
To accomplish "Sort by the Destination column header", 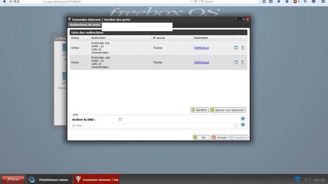I will point(213,38).
